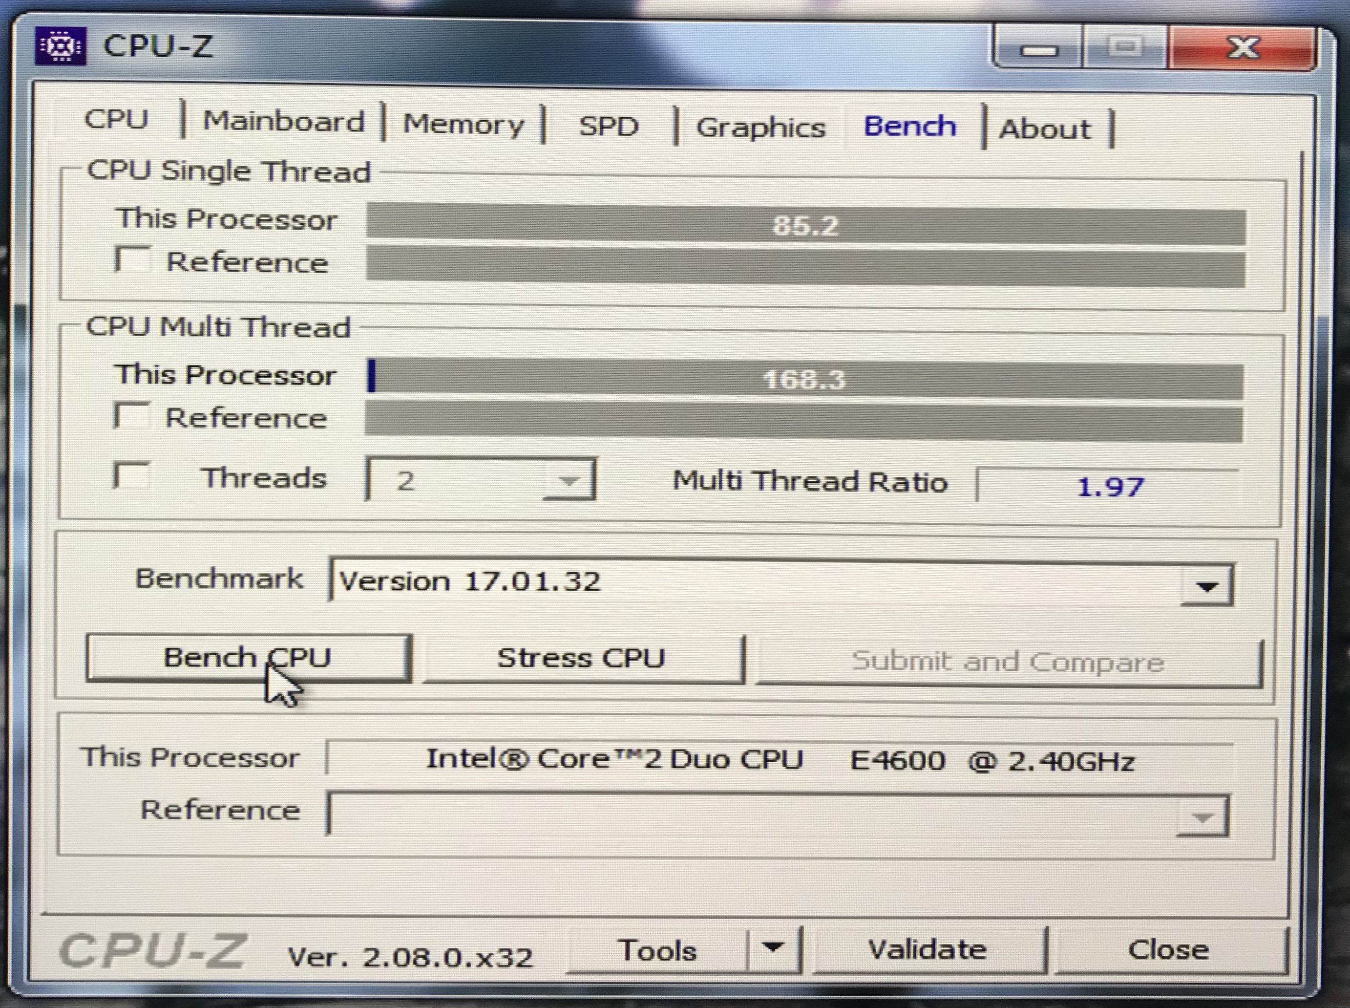Click the Validate button
The width and height of the screenshot is (1350, 1008).
click(x=927, y=949)
